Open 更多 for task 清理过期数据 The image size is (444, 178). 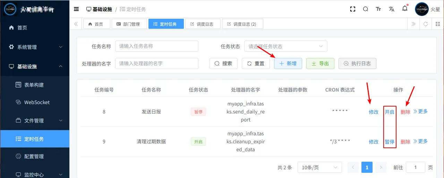point(420,141)
